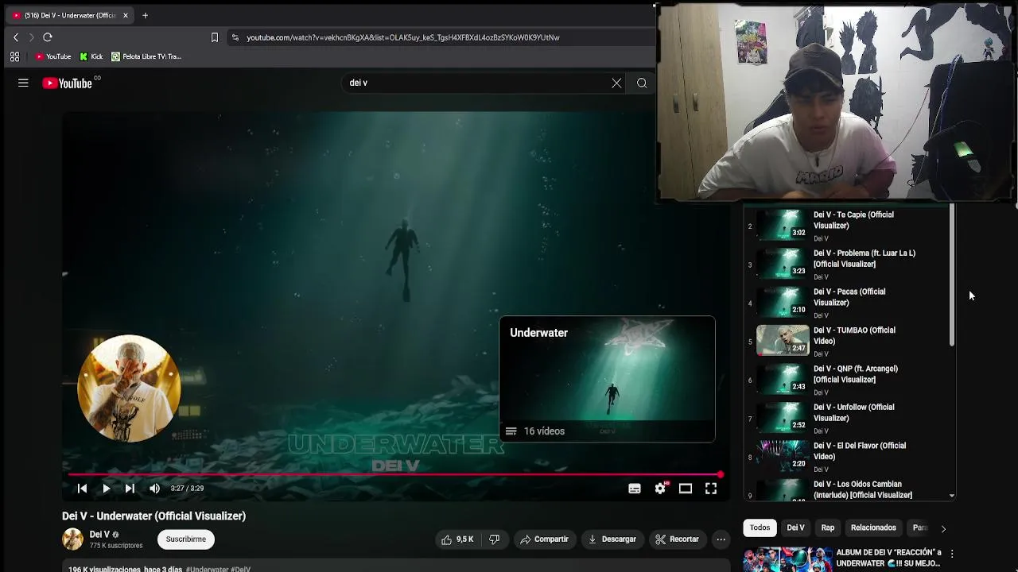Reload the page with refresh icon
Viewport: 1018px width, 572px height.
(48, 37)
